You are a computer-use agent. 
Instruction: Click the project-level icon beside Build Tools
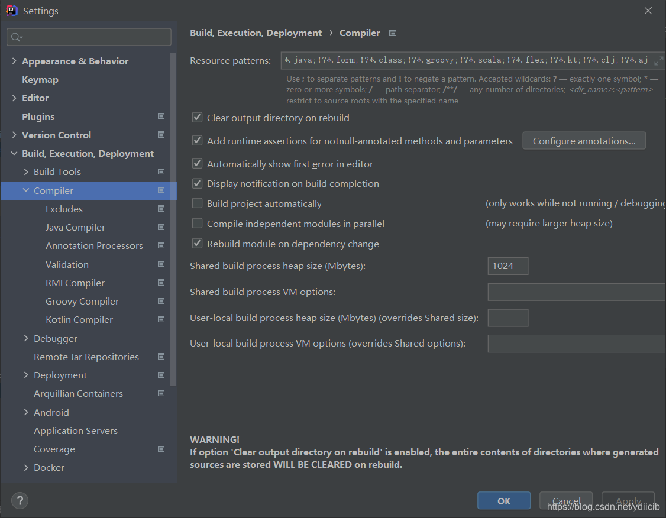pos(161,171)
